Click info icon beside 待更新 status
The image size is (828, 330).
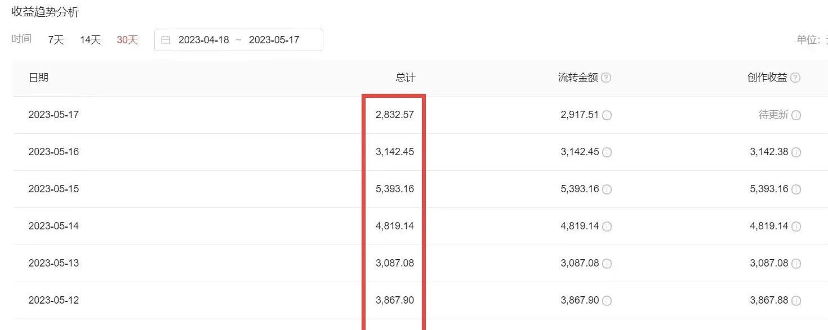[x=796, y=115]
